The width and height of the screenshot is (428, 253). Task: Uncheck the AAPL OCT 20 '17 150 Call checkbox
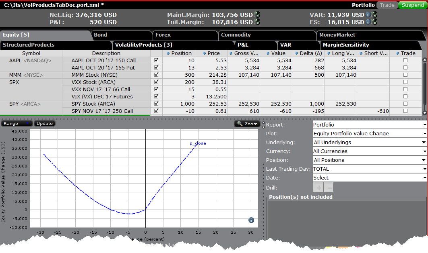tap(157, 60)
